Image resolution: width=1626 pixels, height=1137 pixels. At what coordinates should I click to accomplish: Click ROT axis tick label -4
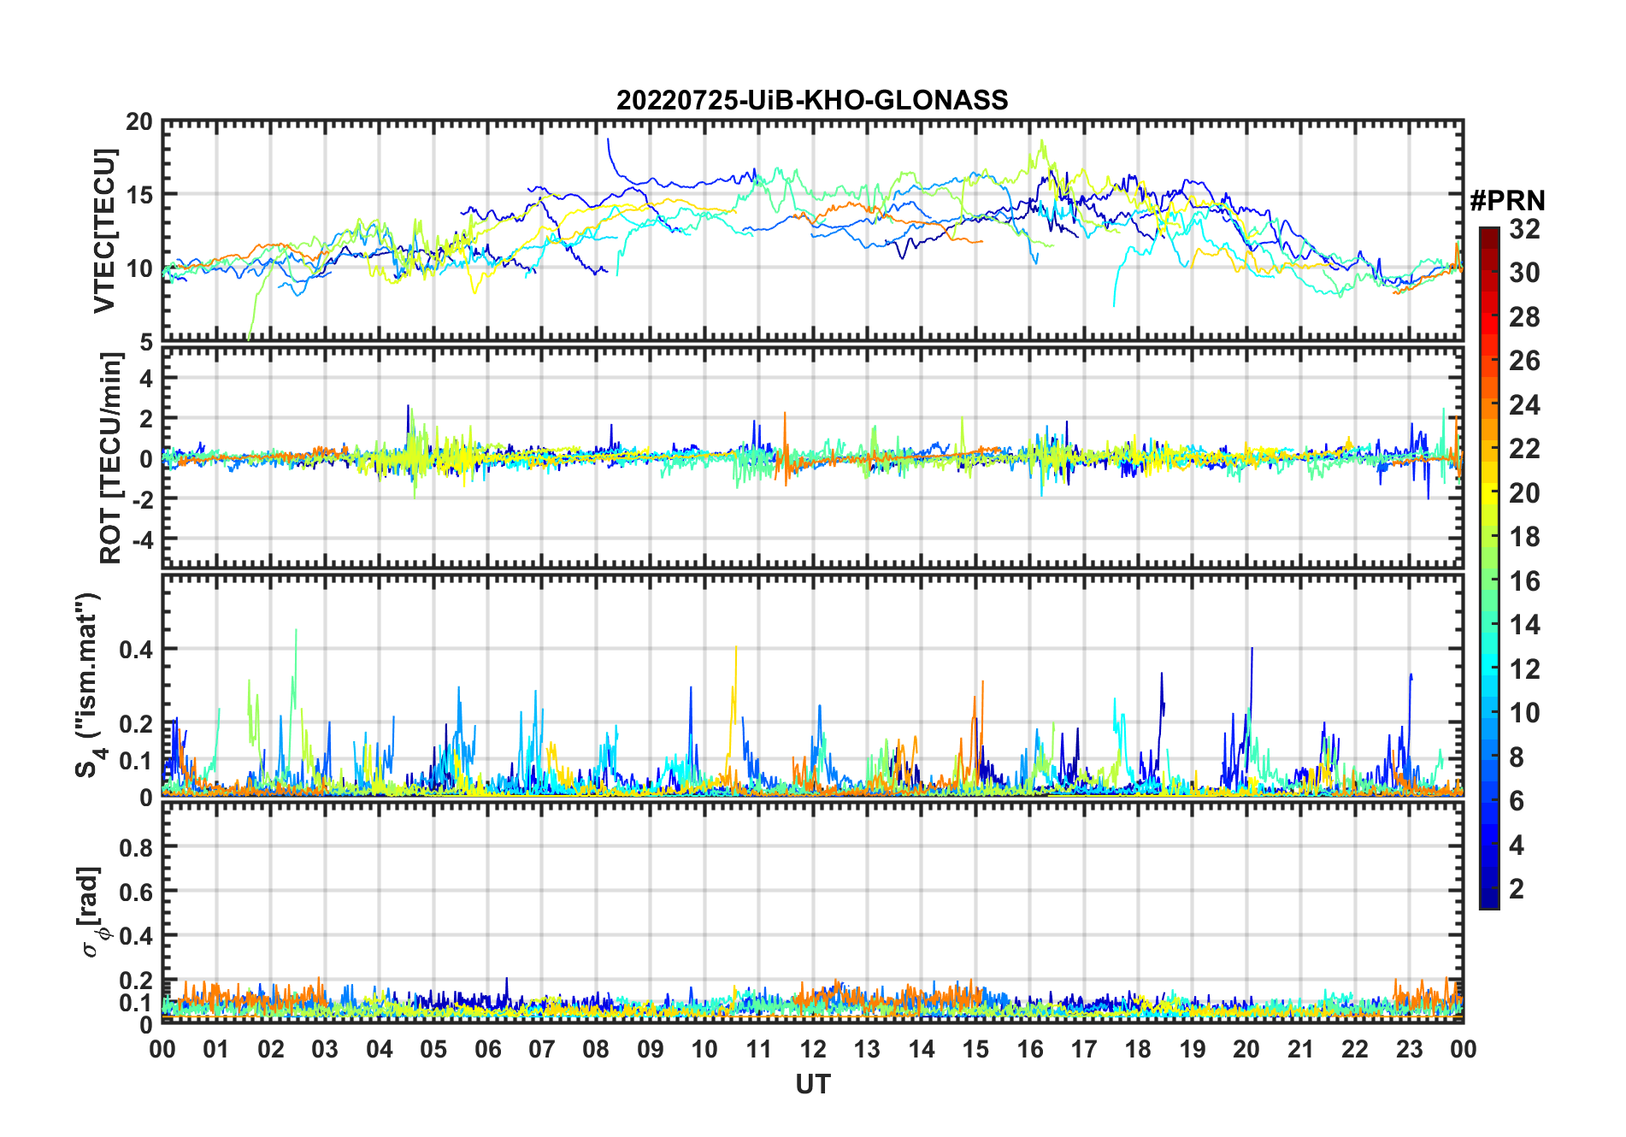(x=142, y=539)
